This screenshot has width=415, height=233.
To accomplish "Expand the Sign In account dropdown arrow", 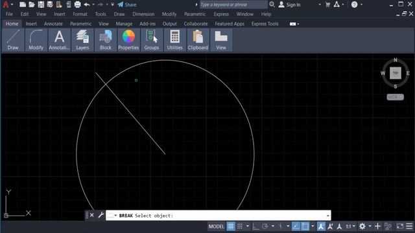I will (320, 5).
